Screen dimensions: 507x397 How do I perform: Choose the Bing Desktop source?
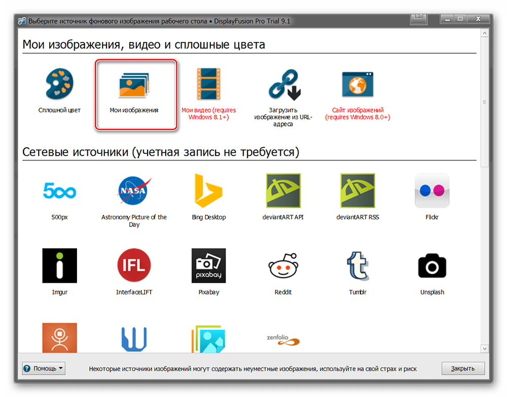click(x=208, y=191)
